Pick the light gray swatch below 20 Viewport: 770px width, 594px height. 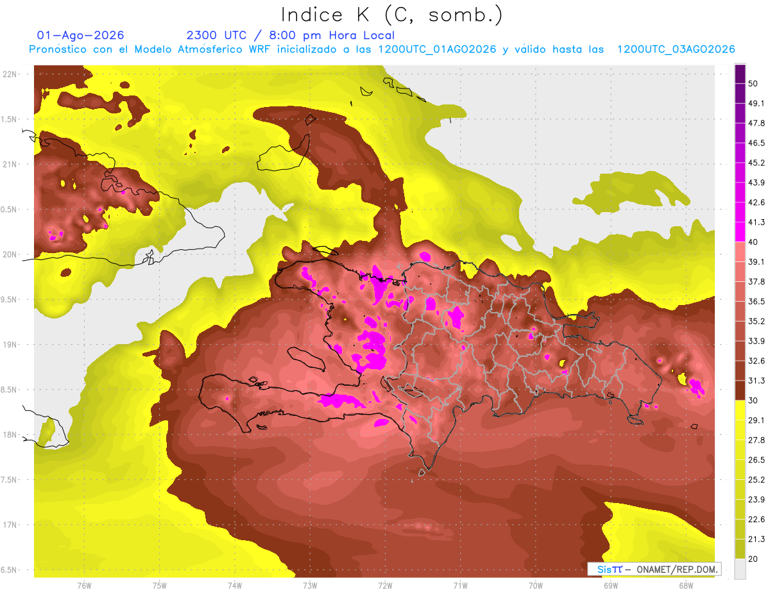pos(740,569)
